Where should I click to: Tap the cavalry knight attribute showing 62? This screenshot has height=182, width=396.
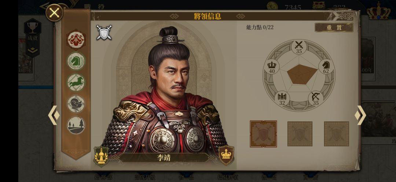pyautogui.click(x=326, y=67)
